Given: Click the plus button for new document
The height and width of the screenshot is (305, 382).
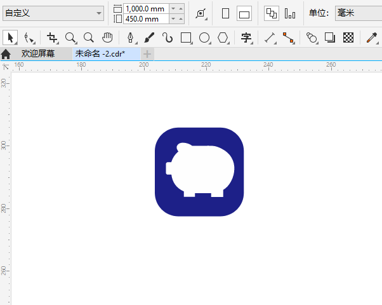Looking at the screenshot, I should coord(147,54).
